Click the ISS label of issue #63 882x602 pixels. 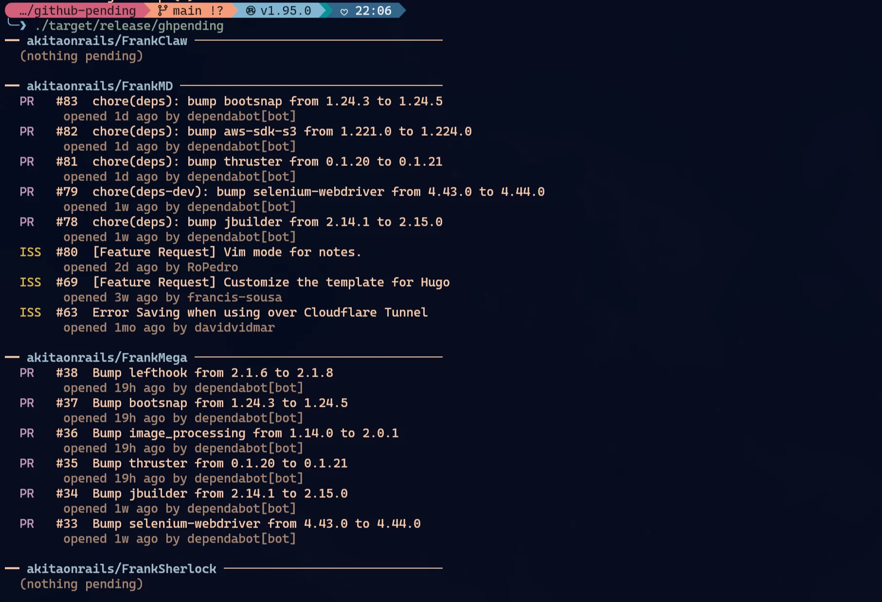[x=30, y=312]
